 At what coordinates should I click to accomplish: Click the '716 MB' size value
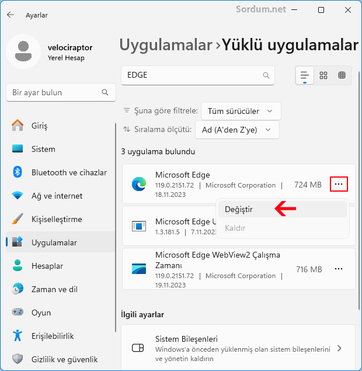[309, 269]
